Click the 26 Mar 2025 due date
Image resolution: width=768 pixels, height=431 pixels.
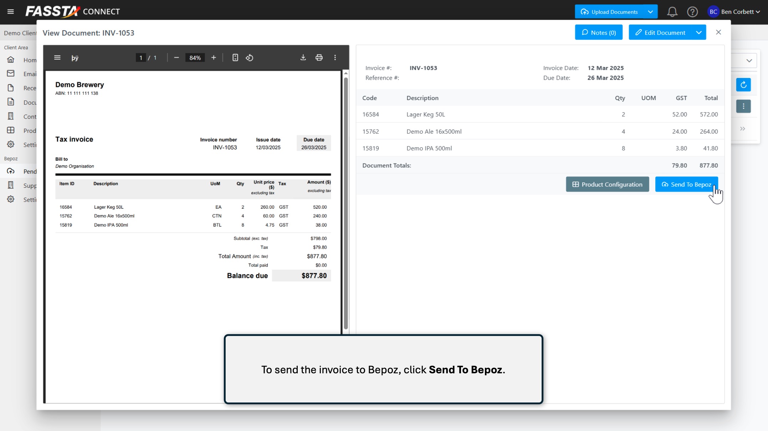pyautogui.click(x=605, y=78)
